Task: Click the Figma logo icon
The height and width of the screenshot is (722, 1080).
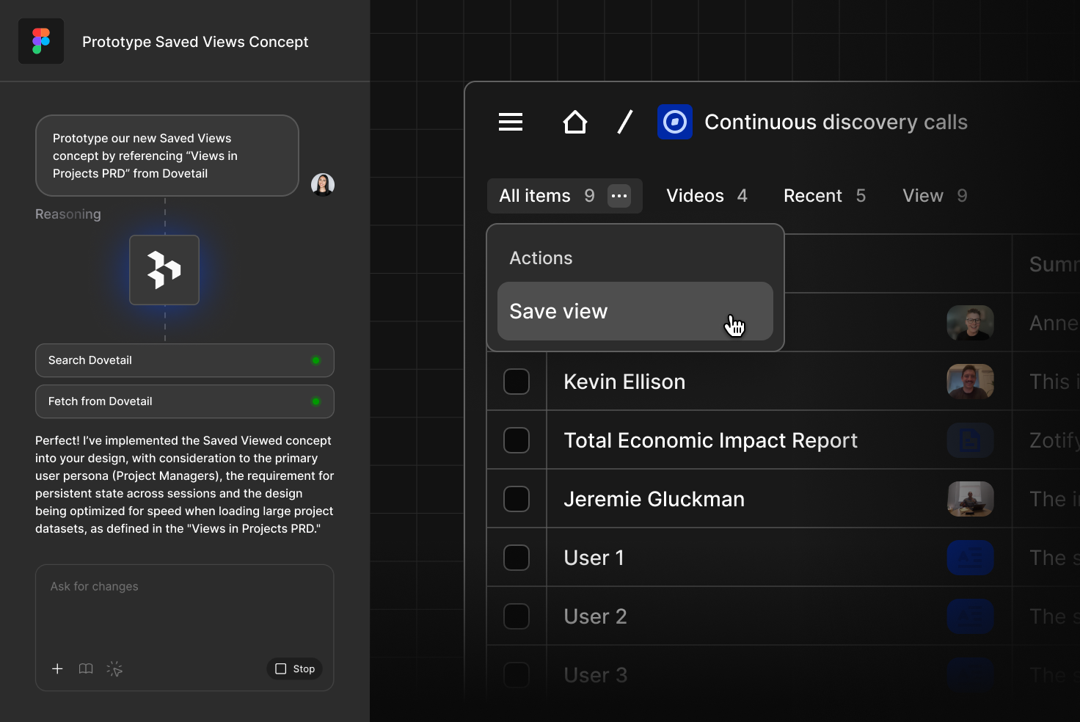Action: click(x=41, y=41)
